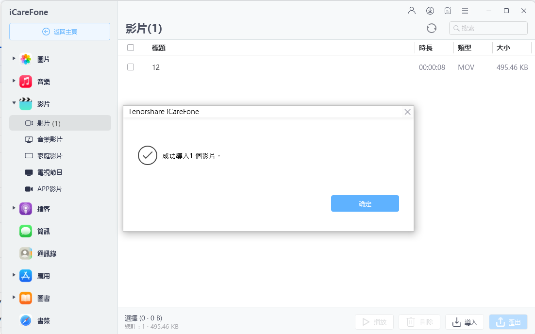Click the 匯出 export button

click(508, 322)
